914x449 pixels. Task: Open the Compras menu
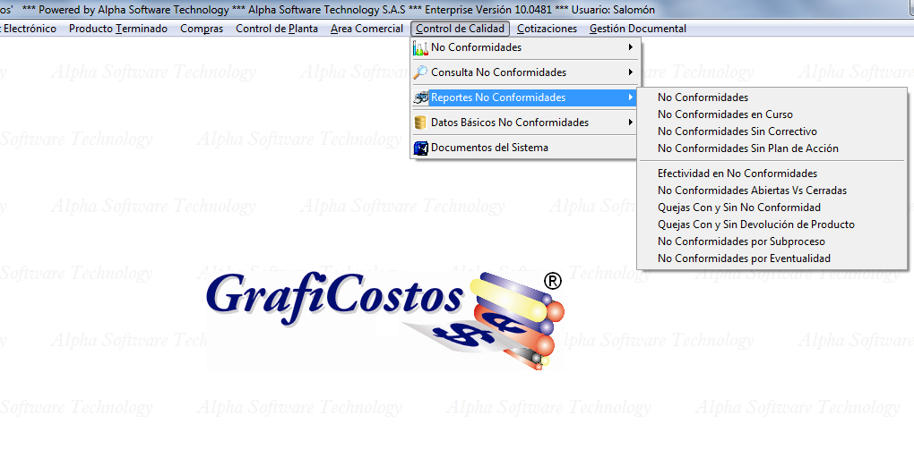coord(202,29)
